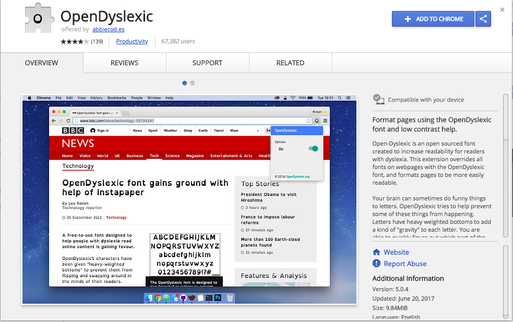Click the Spotlight search icon in menubar

340,98
